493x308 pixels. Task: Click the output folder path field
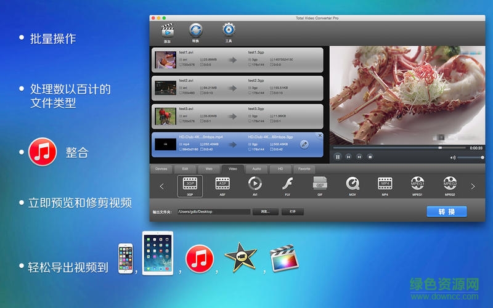pos(214,212)
